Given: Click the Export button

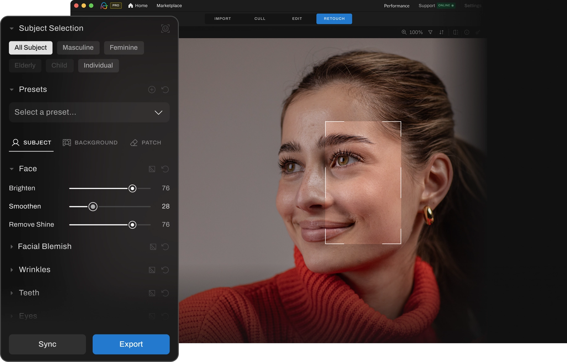Looking at the screenshot, I should [131, 344].
